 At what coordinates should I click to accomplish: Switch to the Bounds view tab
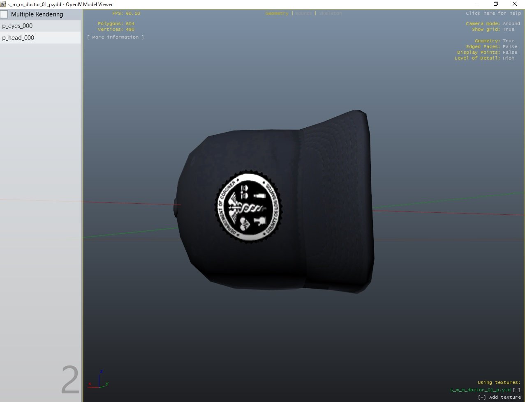(x=303, y=14)
